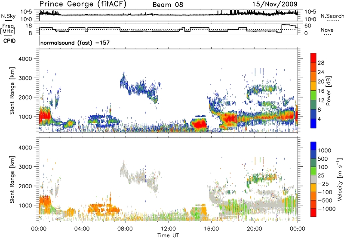Click the -500 label on Velocity color bar
Screen dimensions: 344x238
tap(326, 201)
